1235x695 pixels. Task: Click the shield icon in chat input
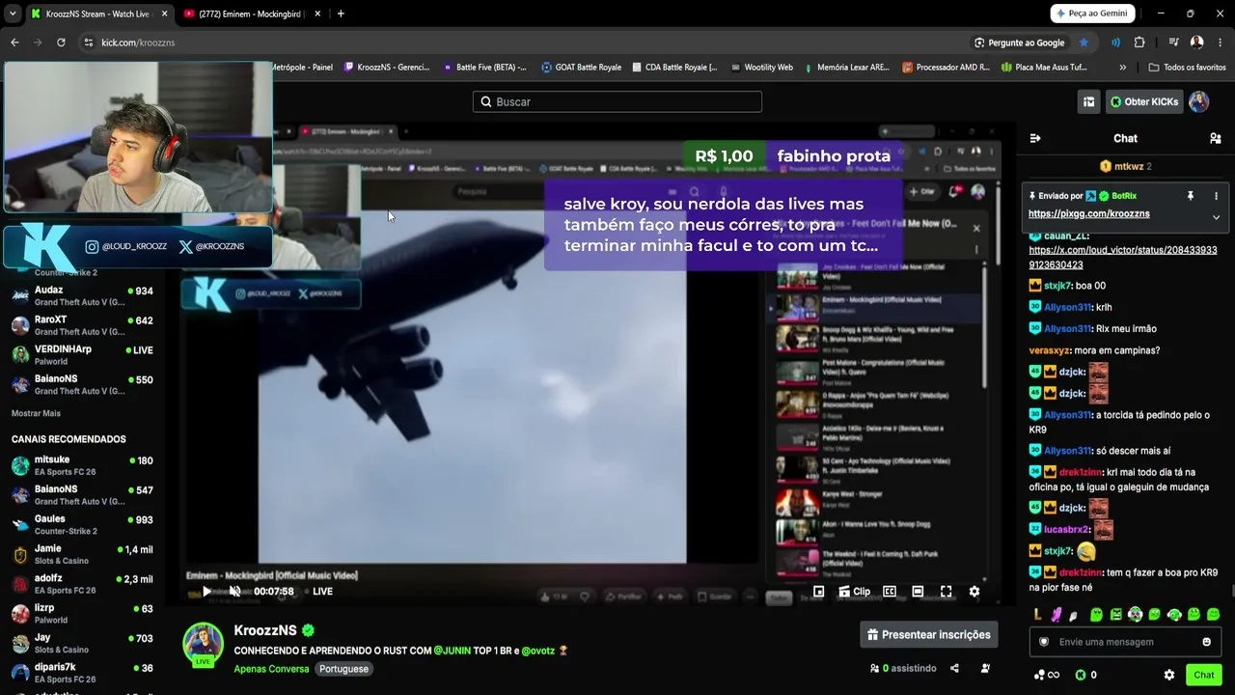[1043, 642]
